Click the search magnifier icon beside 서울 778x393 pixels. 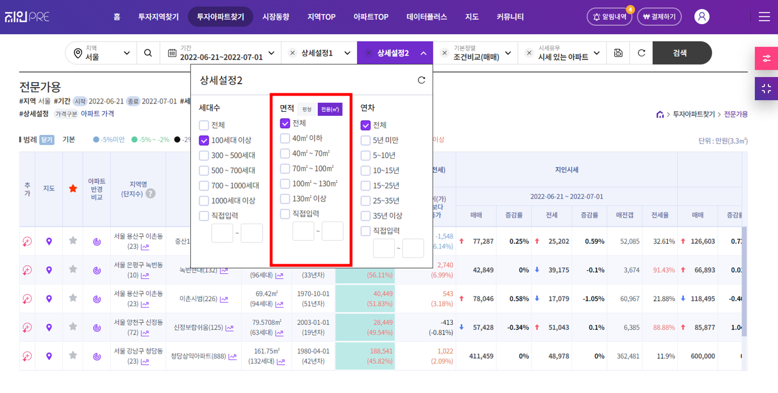pos(148,53)
